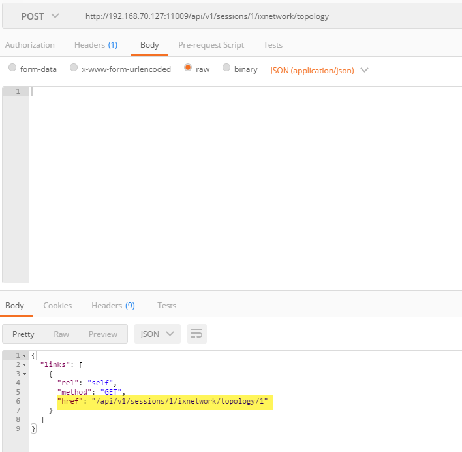462x452 pixels.
Task: Open the response Headers (9) tab
Action: click(113, 305)
